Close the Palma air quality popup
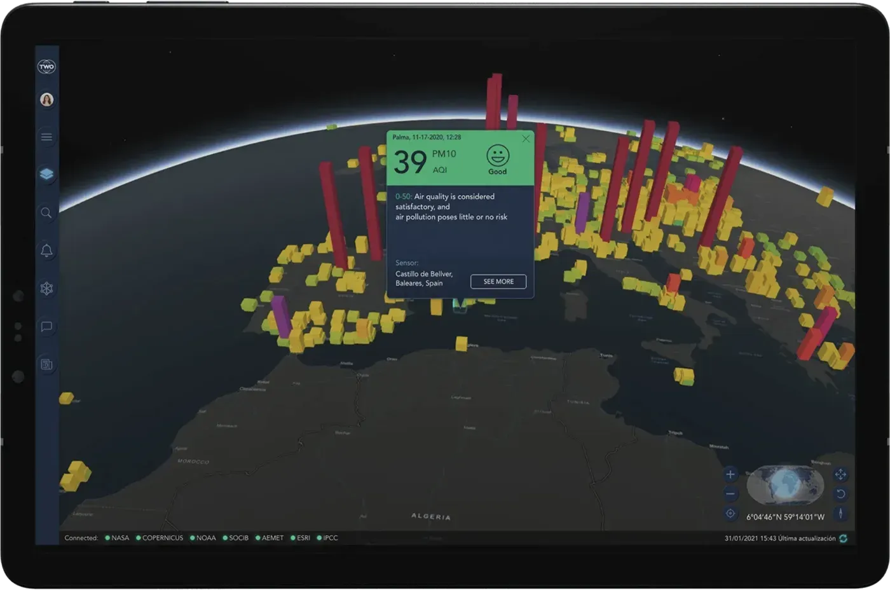 (526, 139)
